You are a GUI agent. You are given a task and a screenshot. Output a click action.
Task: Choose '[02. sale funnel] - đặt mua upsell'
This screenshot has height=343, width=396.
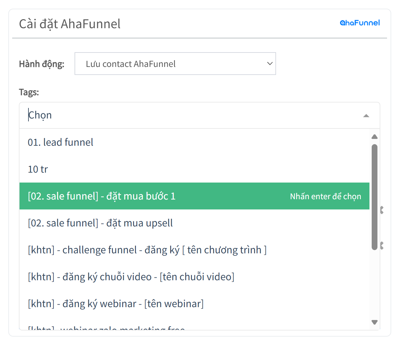point(194,223)
